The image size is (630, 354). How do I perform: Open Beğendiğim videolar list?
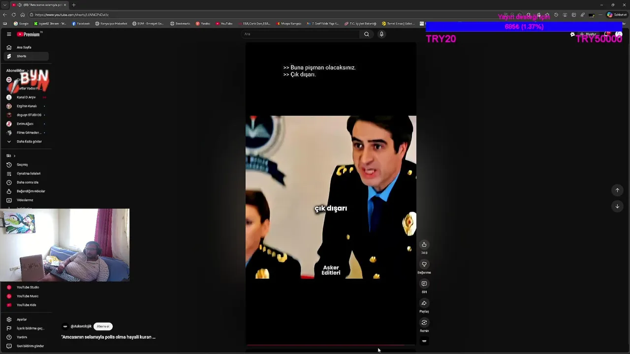click(x=26, y=191)
